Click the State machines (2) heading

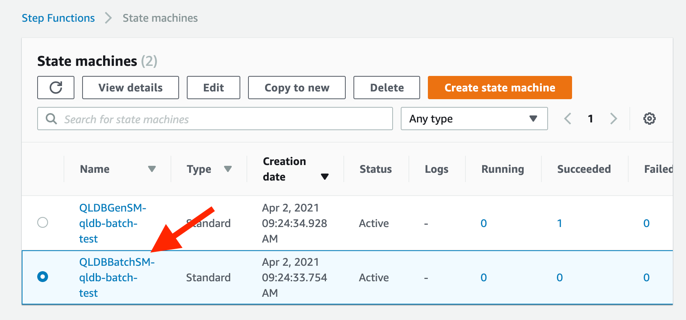[x=97, y=61]
